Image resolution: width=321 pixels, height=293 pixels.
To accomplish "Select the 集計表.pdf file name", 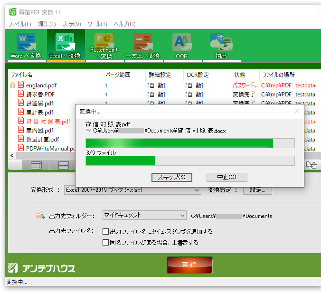I will (40, 113).
